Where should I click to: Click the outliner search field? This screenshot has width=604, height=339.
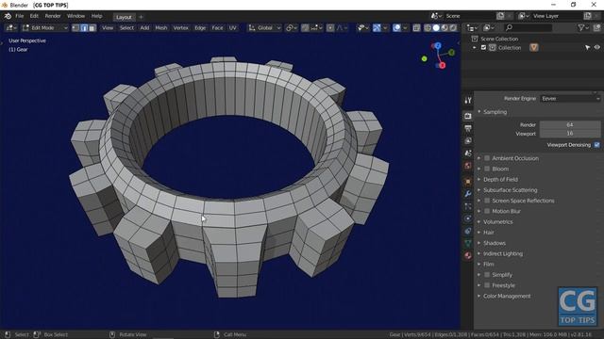[x=528, y=27]
